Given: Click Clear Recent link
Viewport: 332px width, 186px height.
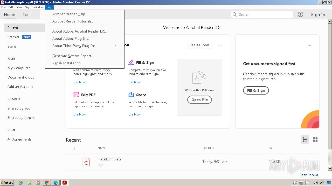Looking at the screenshot, I should click(x=308, y=175).
